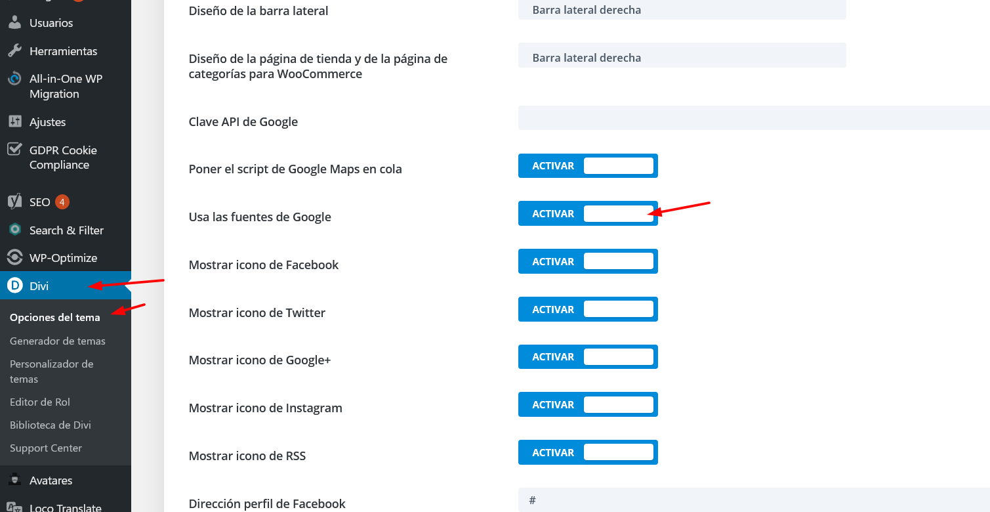
Task: Click the All-in-One WP Migration icon
Action: [x=14, y=79]
